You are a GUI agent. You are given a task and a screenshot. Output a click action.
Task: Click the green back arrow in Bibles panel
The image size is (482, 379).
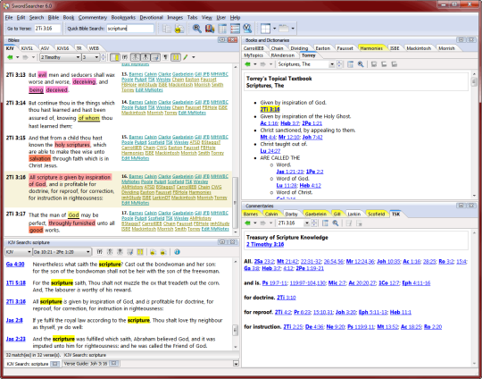(10, 57)
